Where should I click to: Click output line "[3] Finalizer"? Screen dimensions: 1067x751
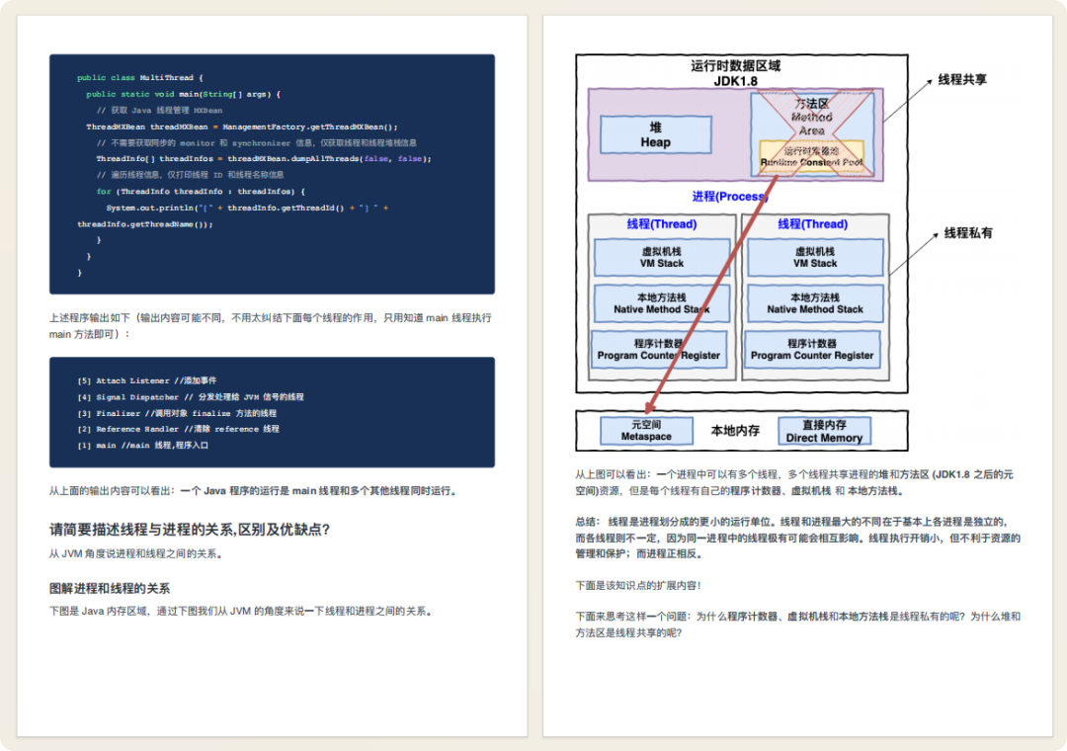[x=177, y=413]
